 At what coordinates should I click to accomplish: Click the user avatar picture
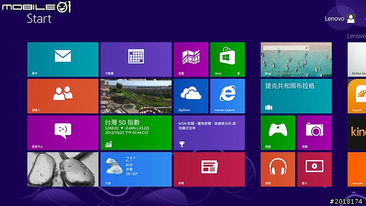coord(351,18)
